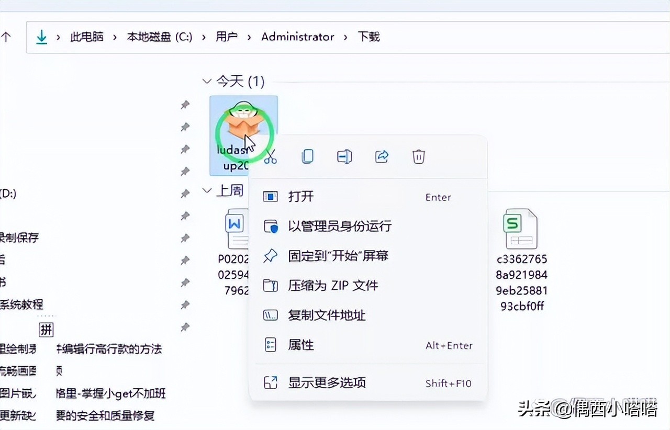Collapse the 上周 file group
This screenshot has height=430, width=670.
coord(206,191)
